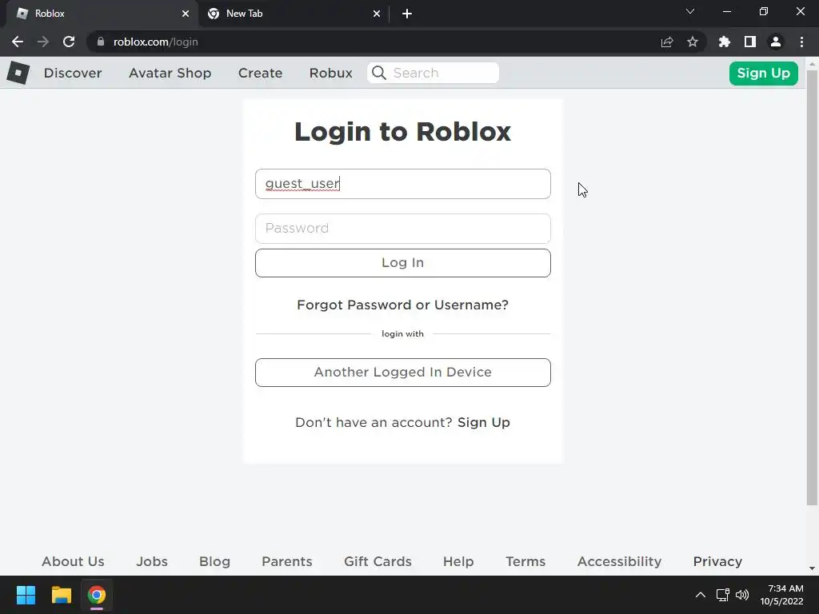The width and height of the screenshot is (819, 614).
Task: Show hidden system tray icons
Action: pos(701,595)
